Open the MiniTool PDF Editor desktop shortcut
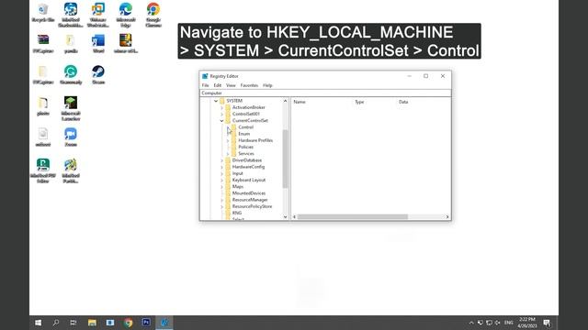588x330 pixels. pyautogui.click(x=43, y=170)
